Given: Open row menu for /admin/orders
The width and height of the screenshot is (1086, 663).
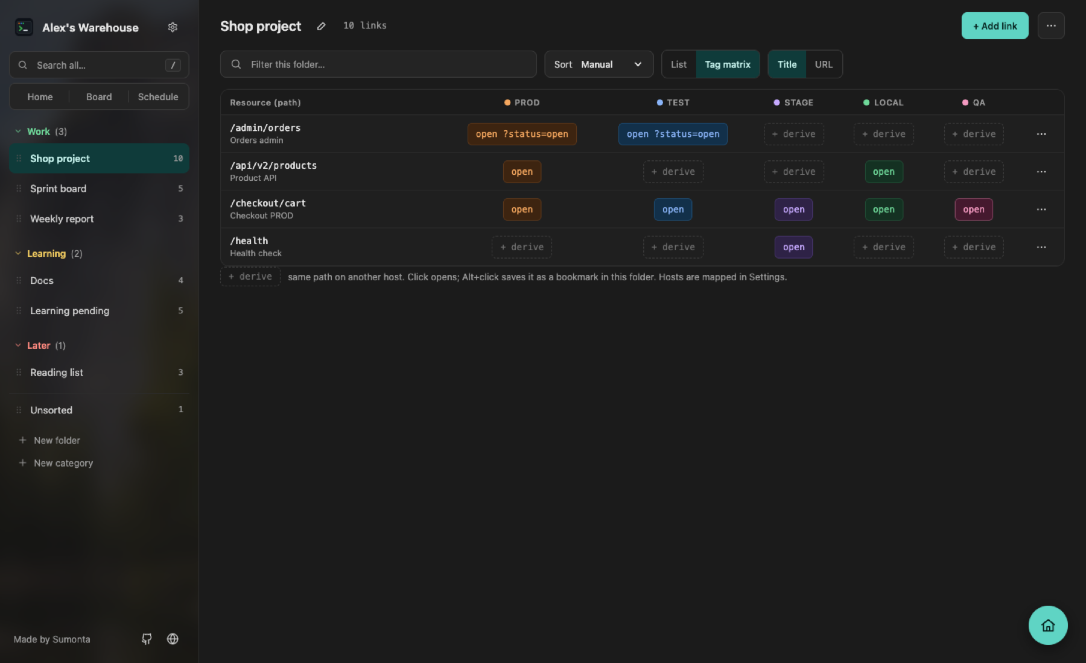Looking at the screenshot, I should [1041, 134].
